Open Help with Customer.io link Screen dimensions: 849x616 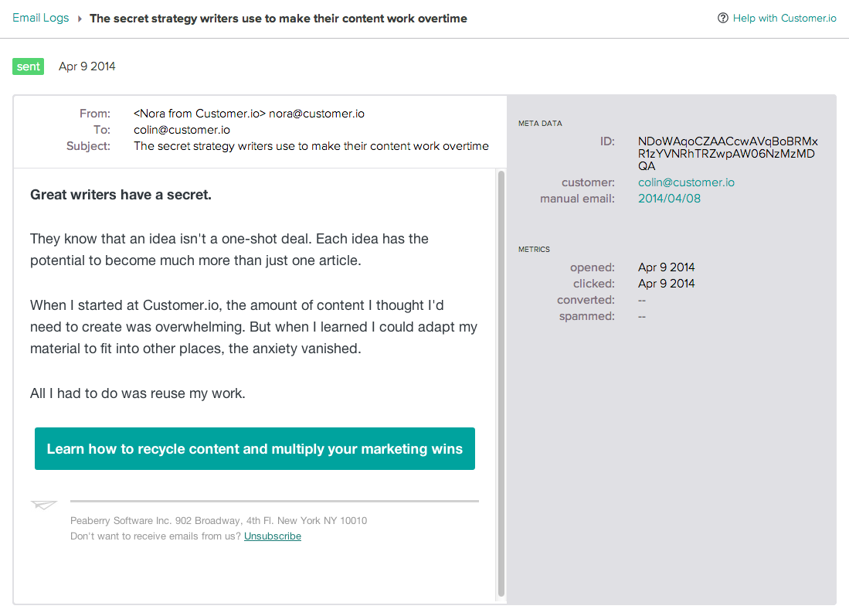click(x=784, y=18)
